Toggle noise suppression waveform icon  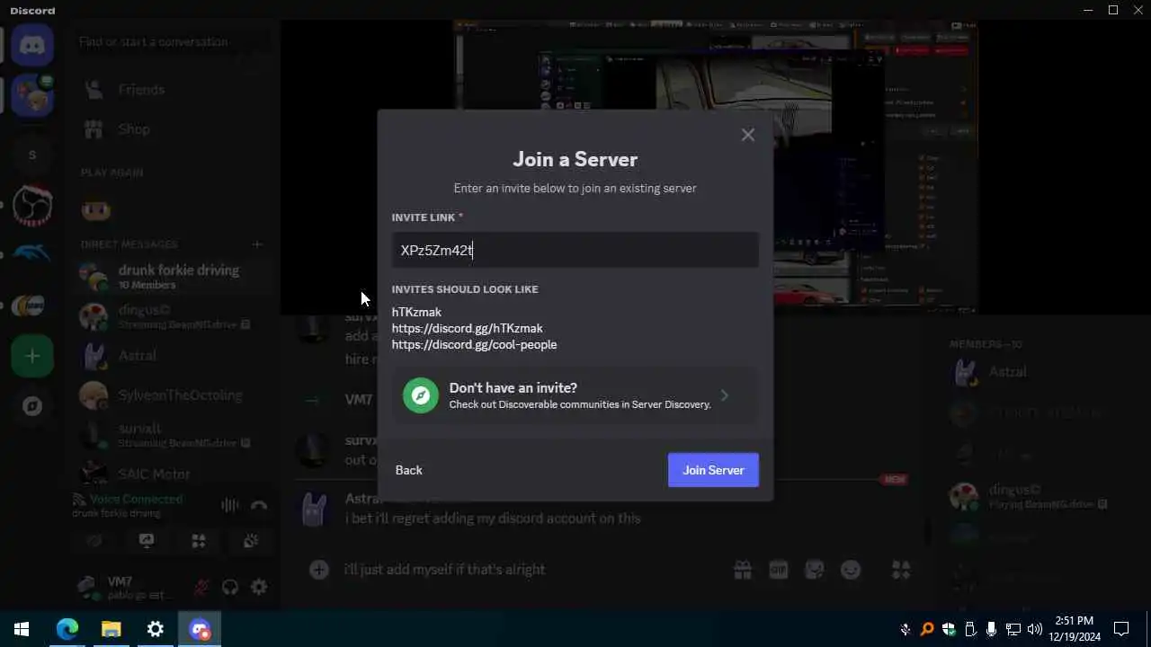coord(230,505)
